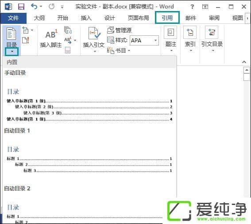The image size is (251, 224).
Task: Expand the Bibliography (书目) dropdown
Action: (119, 50)
